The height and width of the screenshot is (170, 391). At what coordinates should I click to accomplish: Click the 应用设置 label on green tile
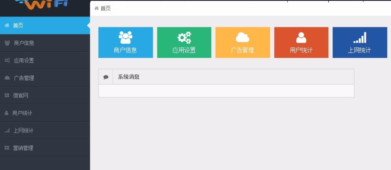coord(184,50)
